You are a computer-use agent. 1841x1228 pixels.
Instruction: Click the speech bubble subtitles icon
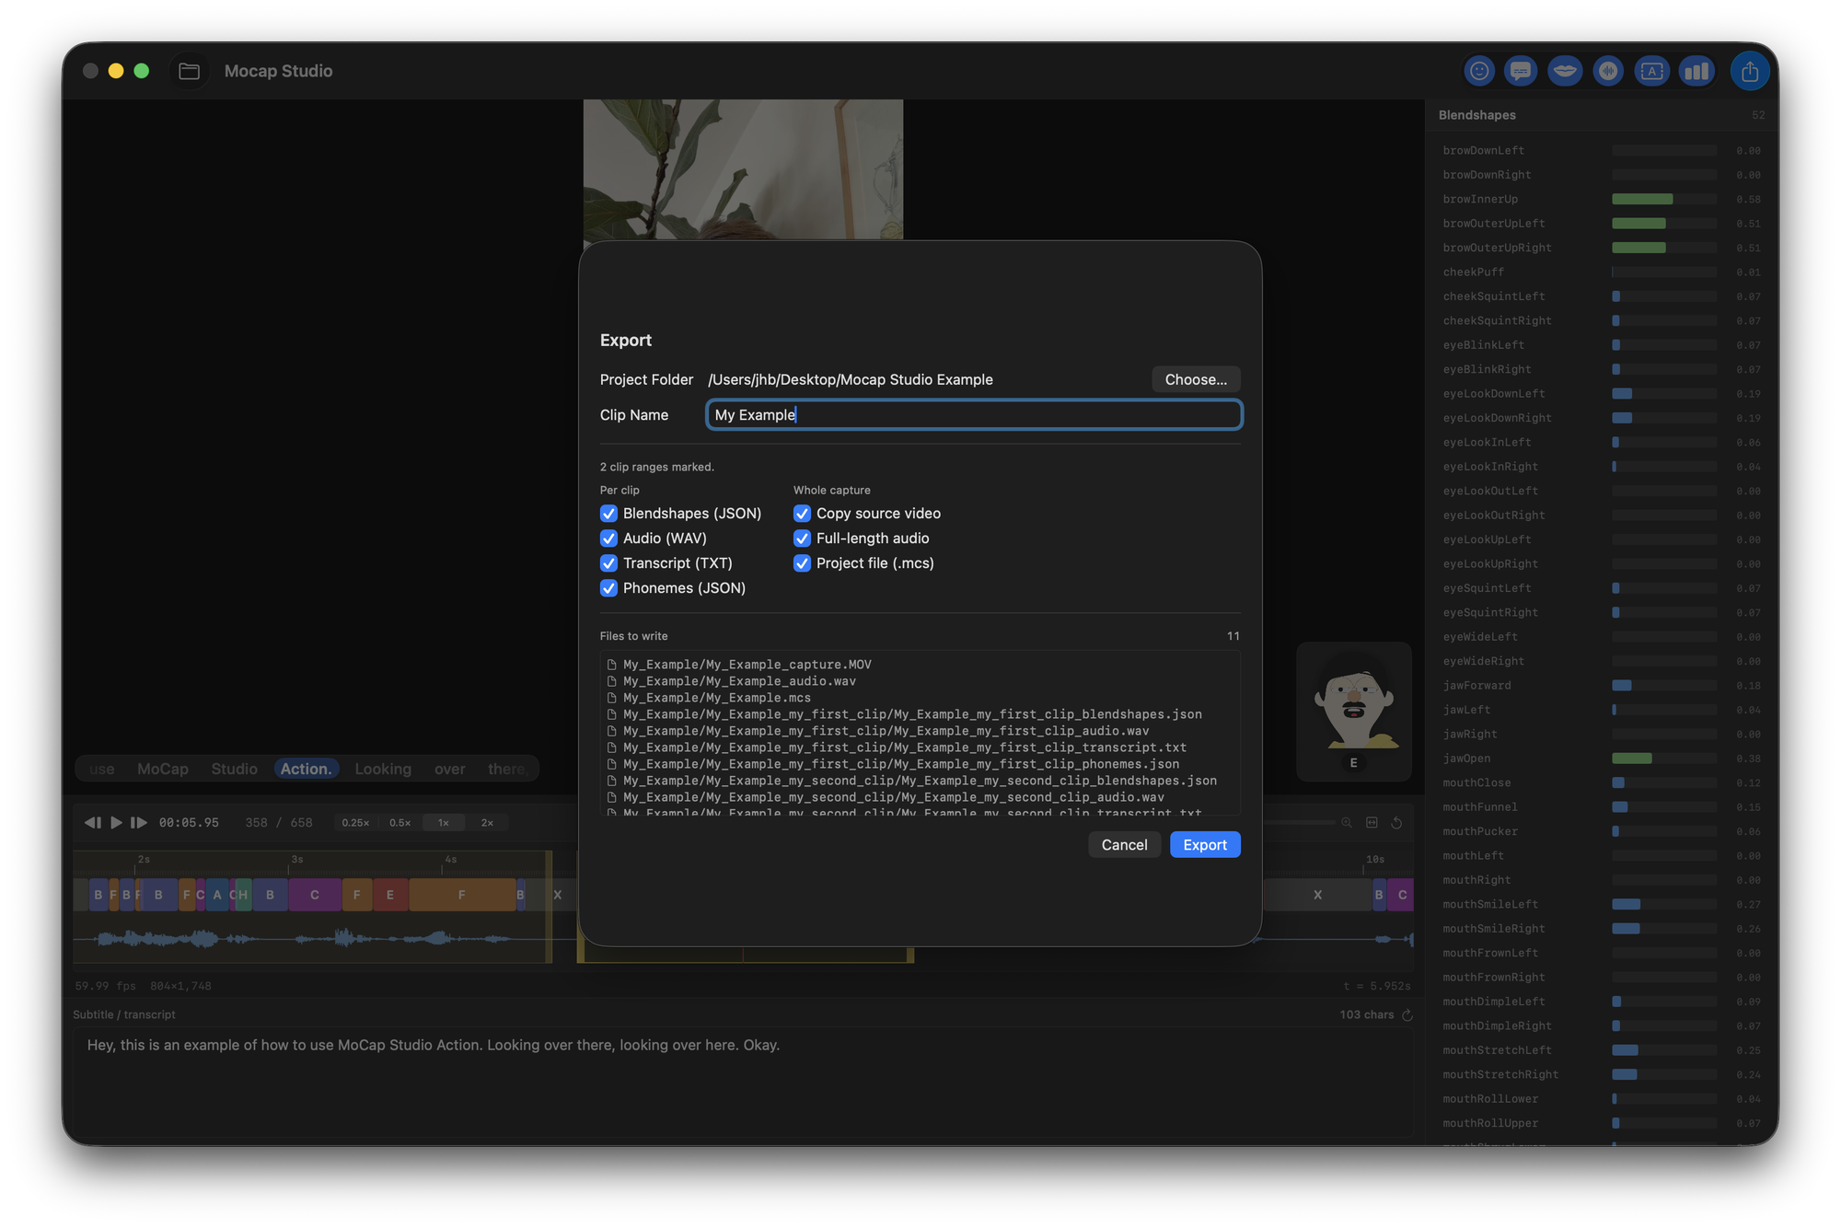(1521, 71)
